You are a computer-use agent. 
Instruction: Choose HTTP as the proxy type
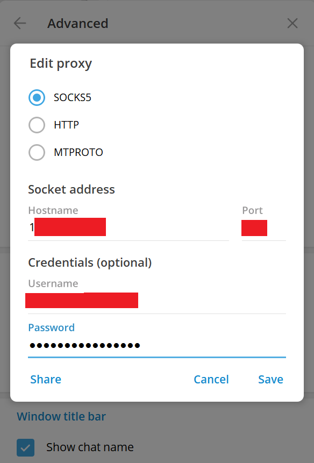37,125
